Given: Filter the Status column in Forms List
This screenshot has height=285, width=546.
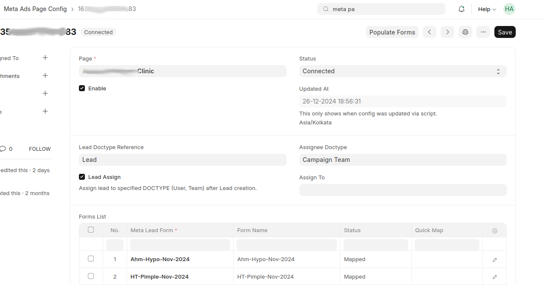Looking at the screenshot, I should (375, 245).
